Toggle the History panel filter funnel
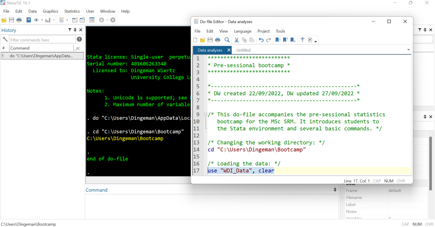Screen dimensions: 435x227 tap(69, 30)
